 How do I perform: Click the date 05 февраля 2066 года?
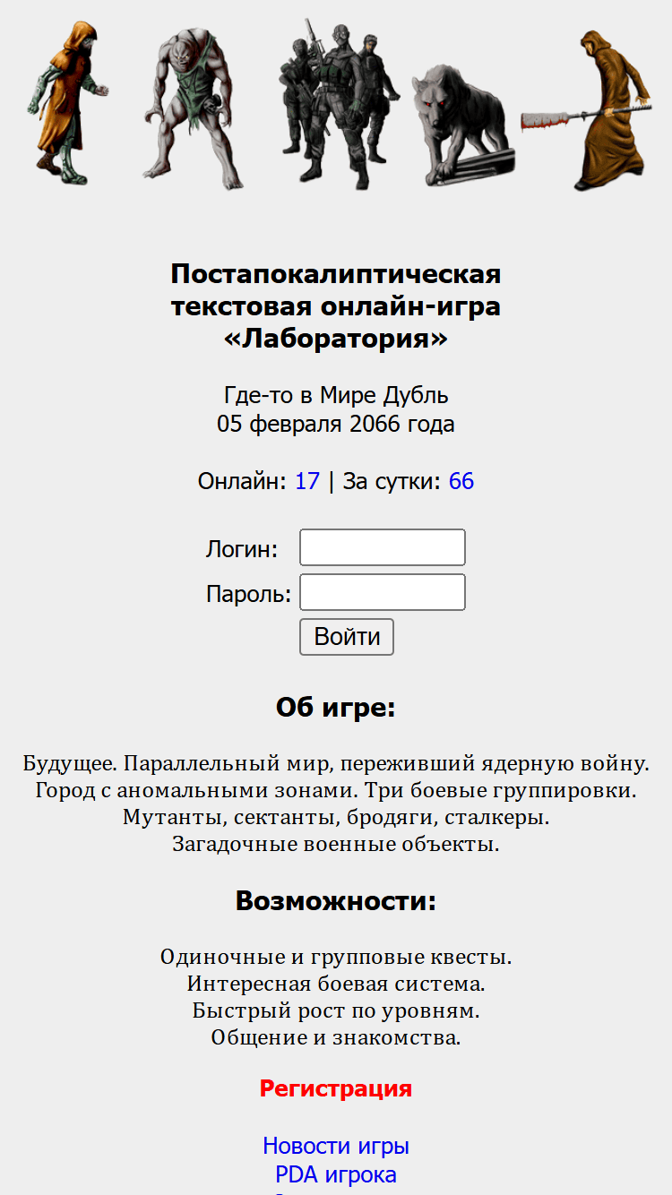coord(336,424)
